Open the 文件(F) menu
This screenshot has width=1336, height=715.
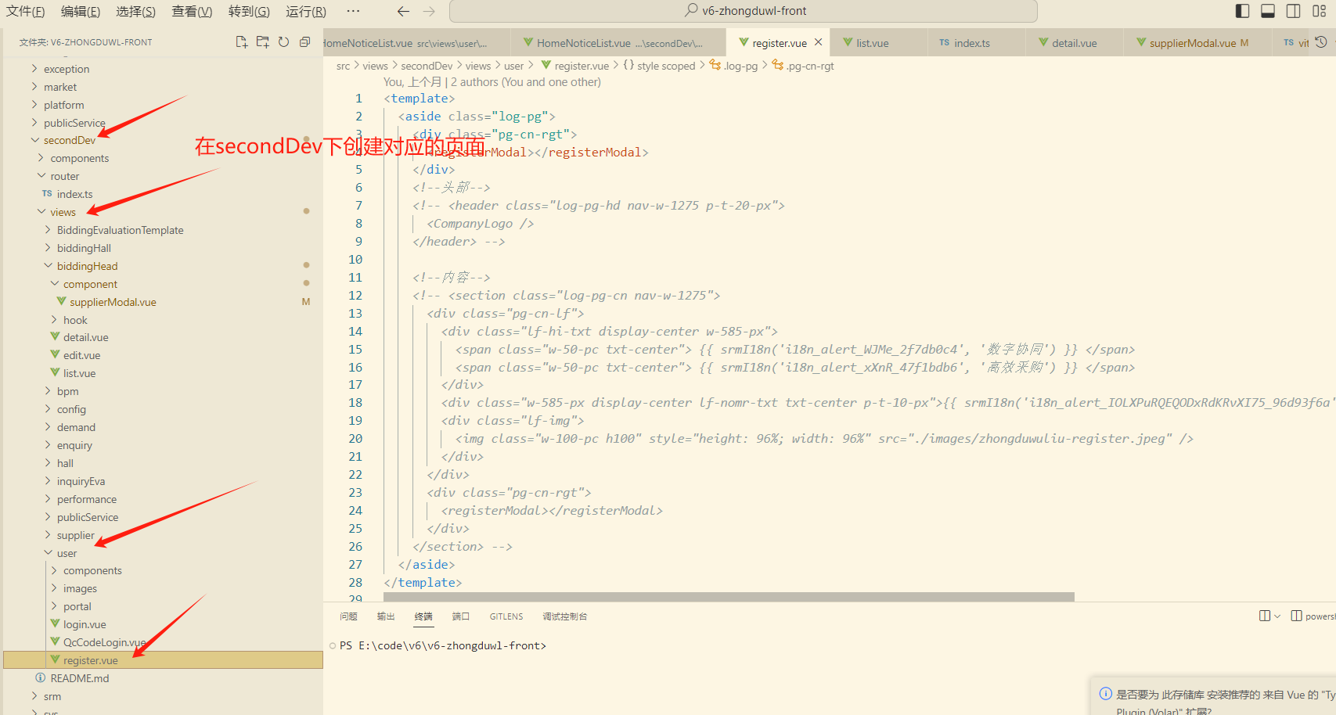[x=26, y=11]
